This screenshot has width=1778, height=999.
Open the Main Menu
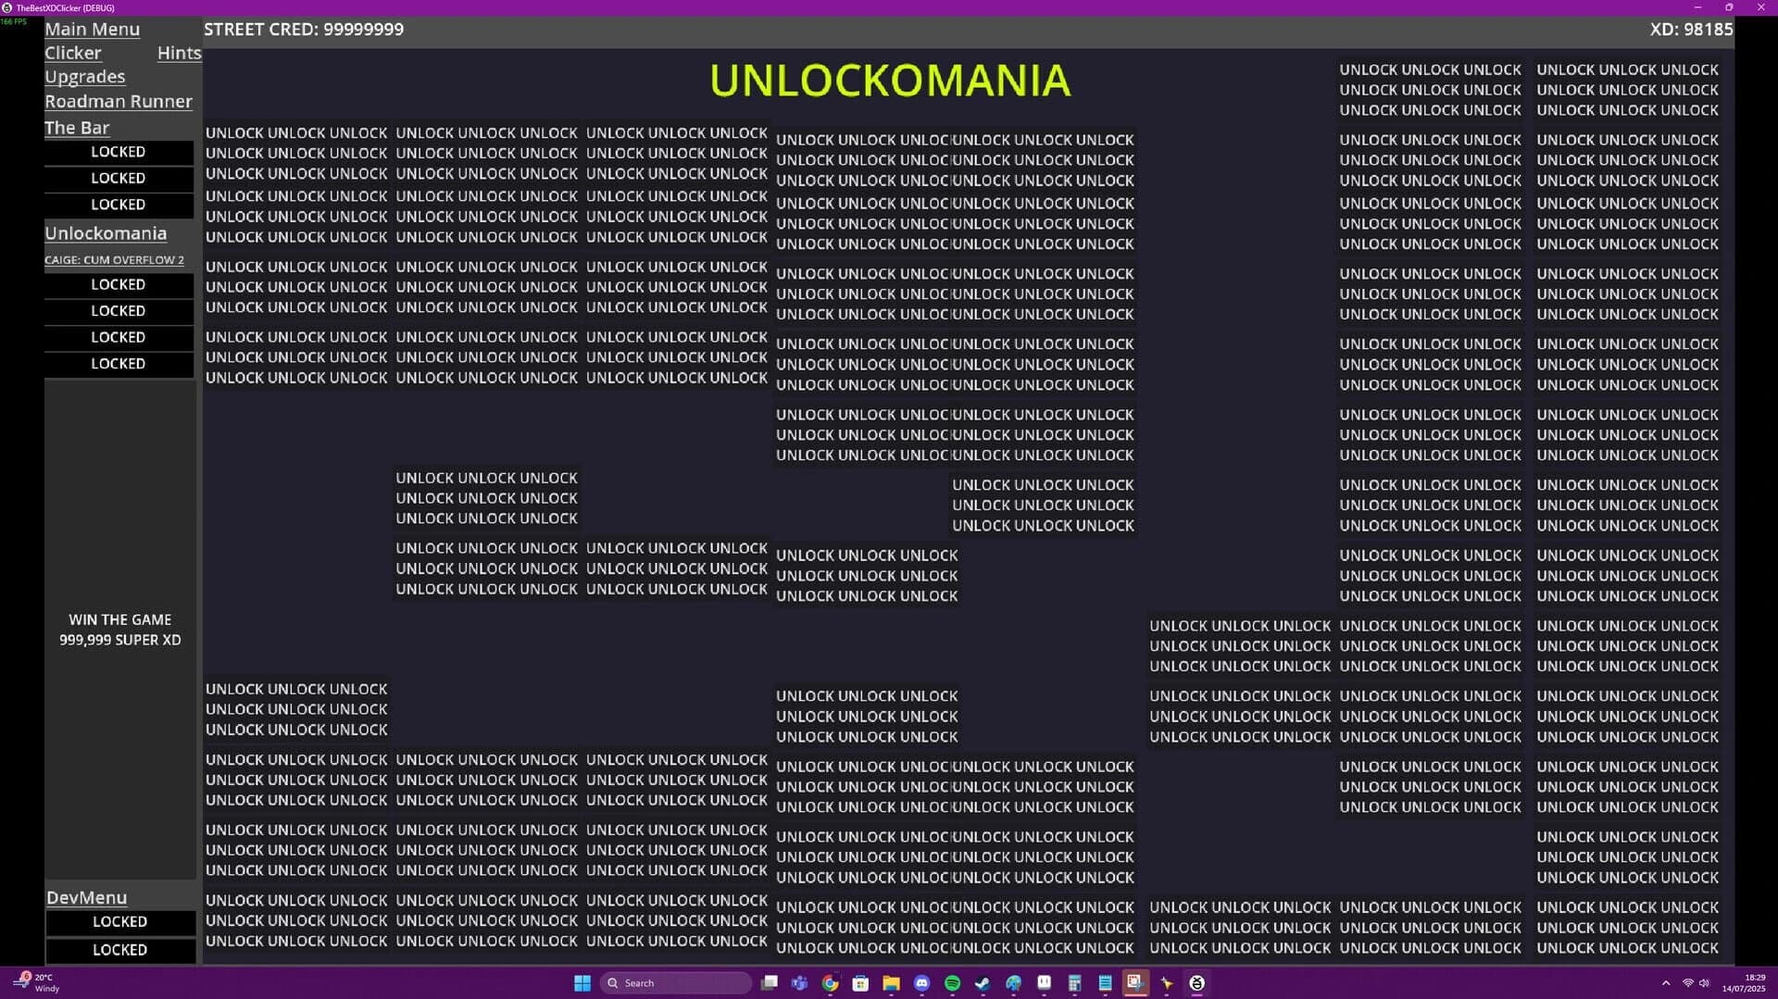[92, 29]
